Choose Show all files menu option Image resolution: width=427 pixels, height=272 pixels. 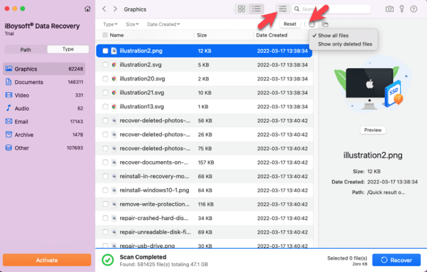(x=333, y=35)
